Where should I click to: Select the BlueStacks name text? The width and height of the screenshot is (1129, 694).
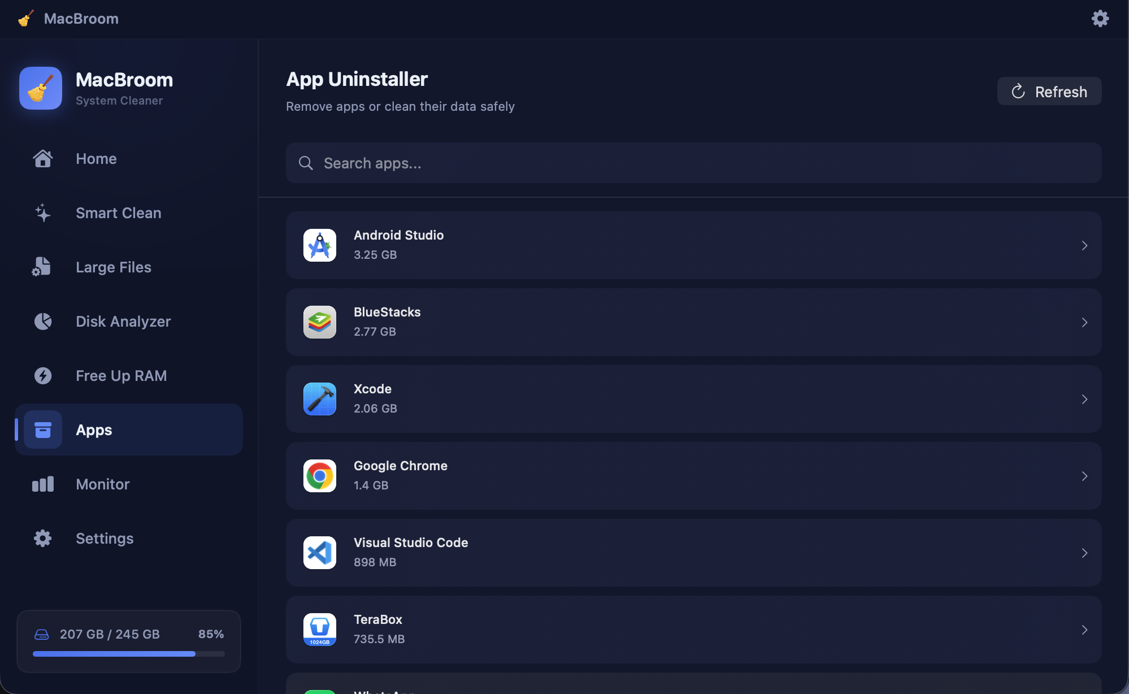(x=387, y=312)
